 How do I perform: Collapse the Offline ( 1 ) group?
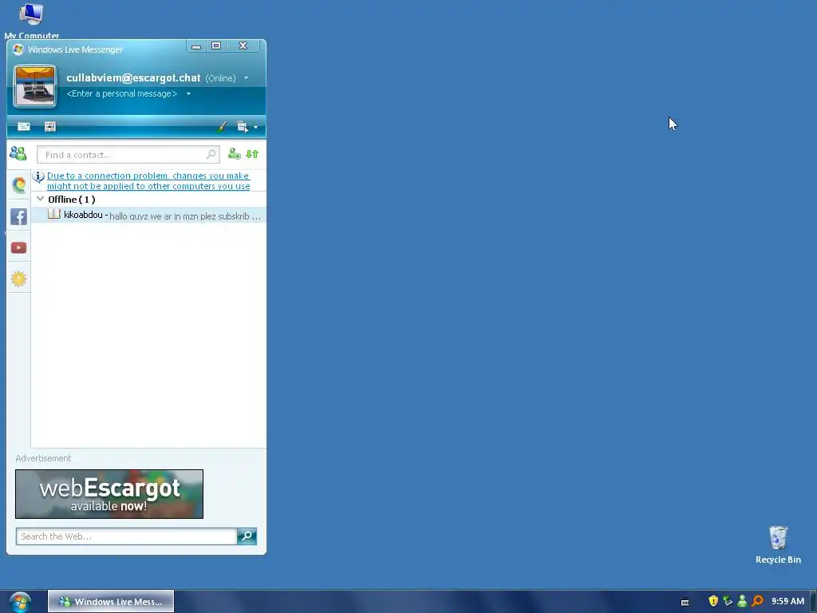pos(40,199)
